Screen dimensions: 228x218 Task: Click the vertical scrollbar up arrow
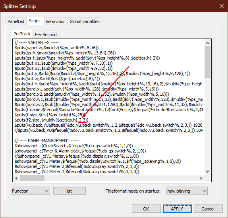[207, 43]
